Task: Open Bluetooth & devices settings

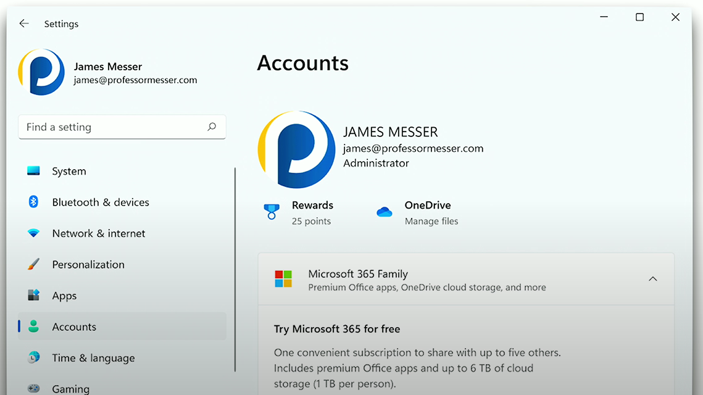Action: tap(122, 202)
